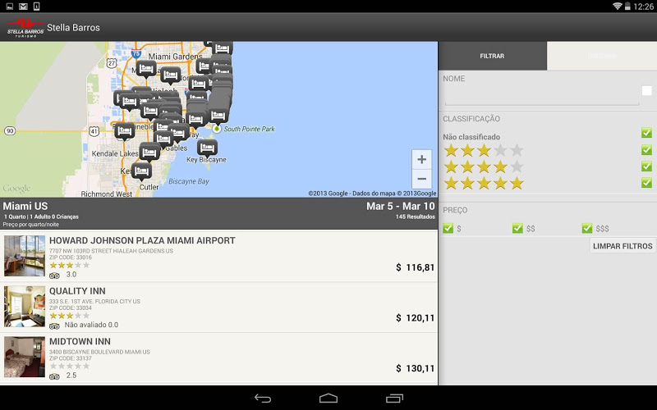The height and width of the screenshot is (410, 657).
Task: Zoom in on the map
Action: pos(421,159)
